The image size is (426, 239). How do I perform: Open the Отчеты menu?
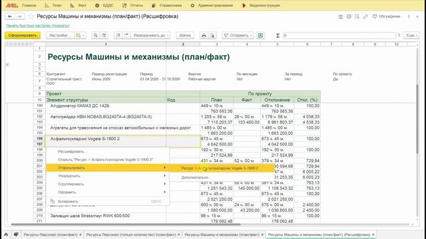pyautogui.click(x=132, y=5)
